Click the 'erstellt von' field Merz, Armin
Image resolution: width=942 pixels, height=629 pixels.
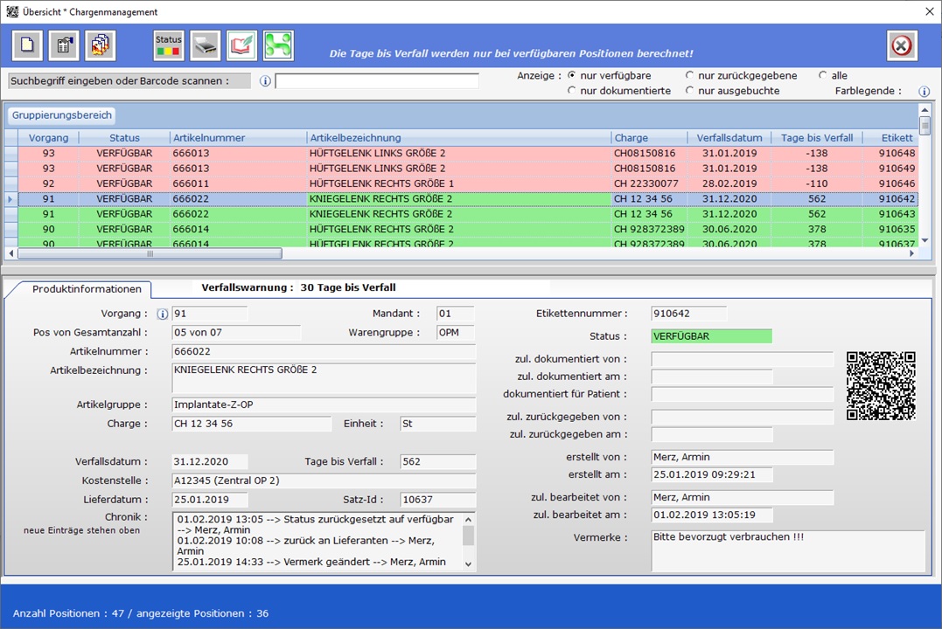pos(742,458)
